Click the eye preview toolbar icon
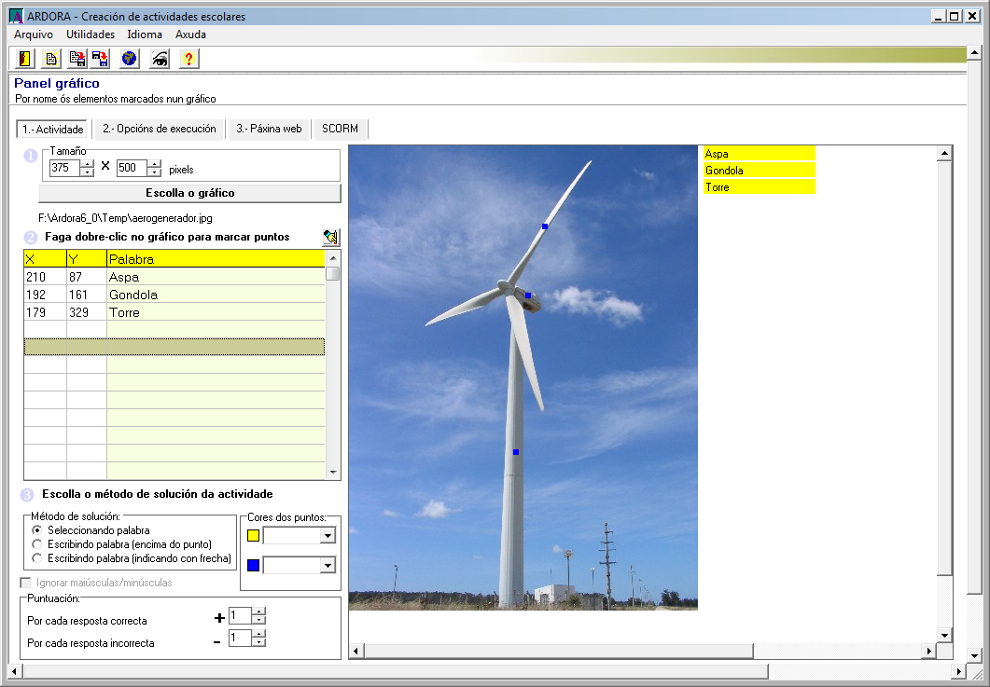The height and width of the screenshot is (687, 990). click(x=160, y=59)
